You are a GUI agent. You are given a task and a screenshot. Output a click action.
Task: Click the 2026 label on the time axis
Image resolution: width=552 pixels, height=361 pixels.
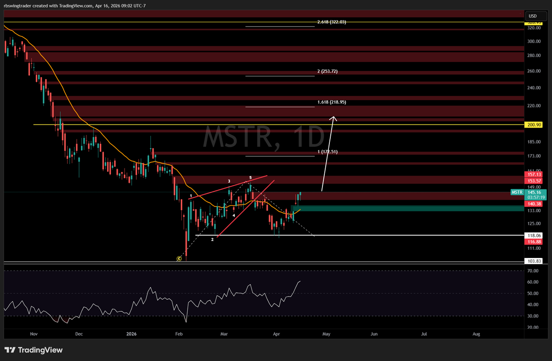(131, 334)
